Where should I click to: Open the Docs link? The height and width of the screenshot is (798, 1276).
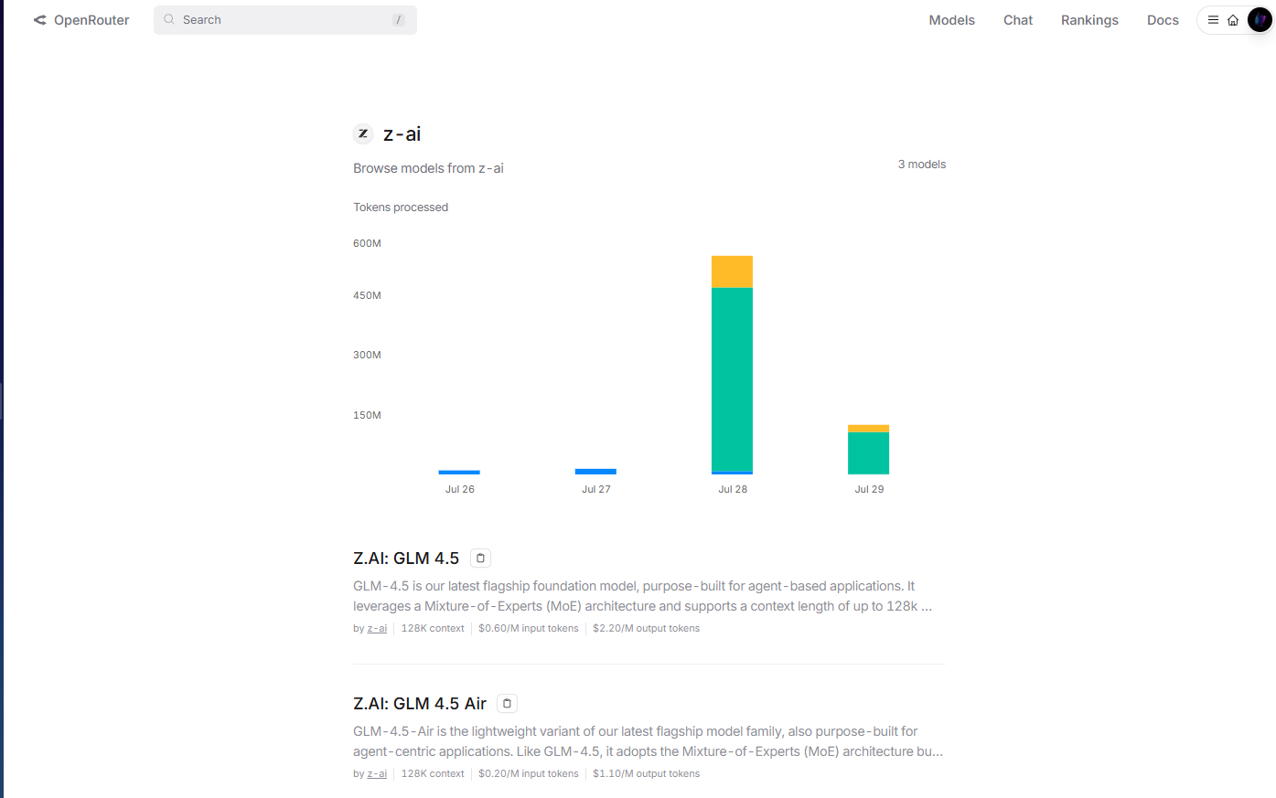[1163, 20]
